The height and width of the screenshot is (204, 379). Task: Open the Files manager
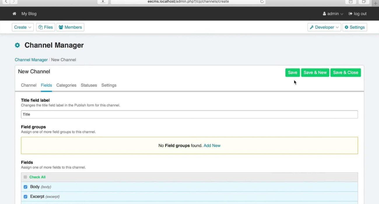pyautogui.click(x=45, y=27)
